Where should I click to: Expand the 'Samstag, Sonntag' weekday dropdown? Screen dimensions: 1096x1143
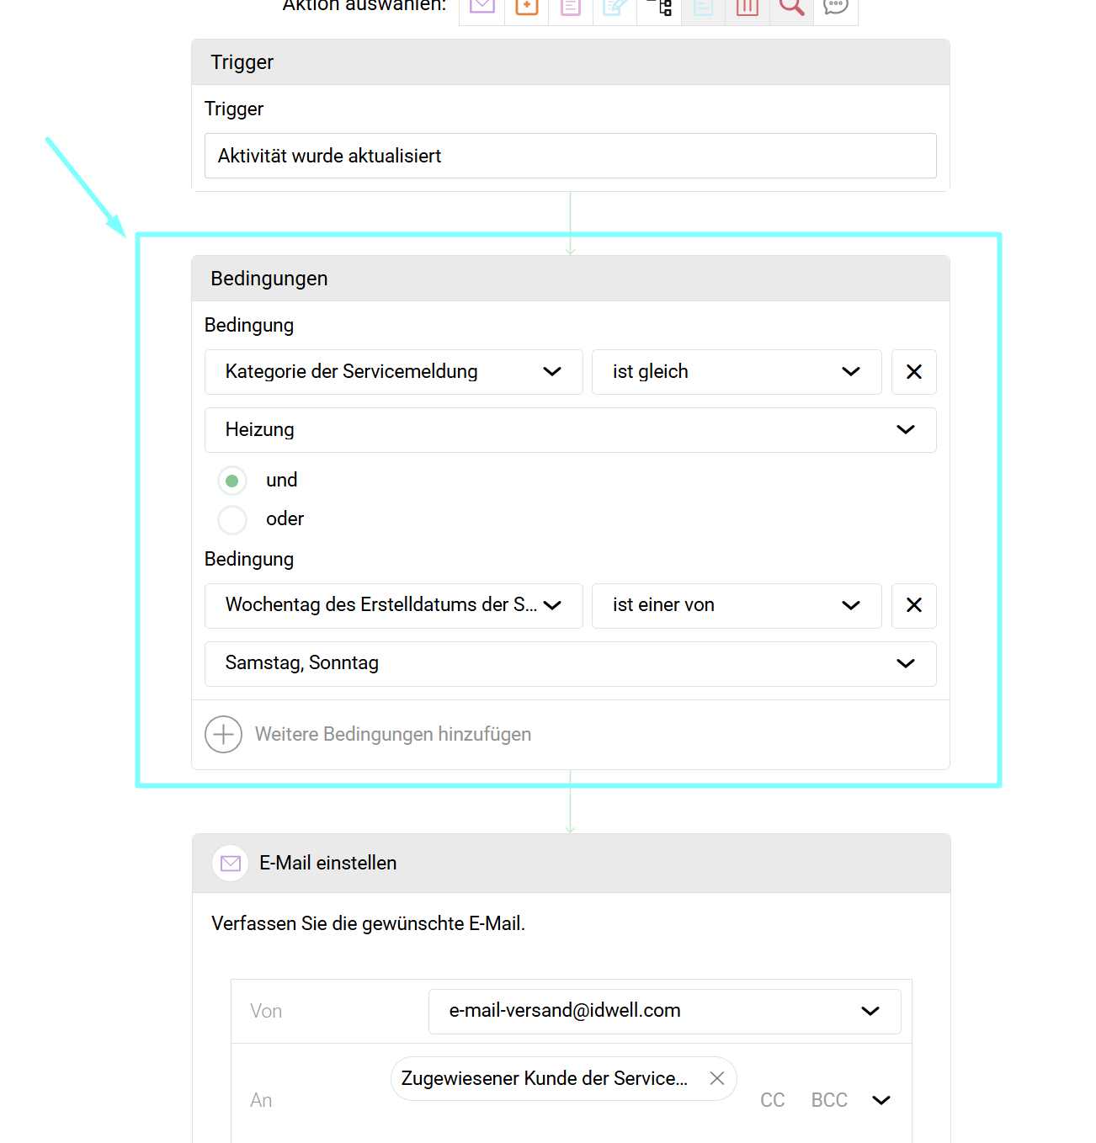570,664
